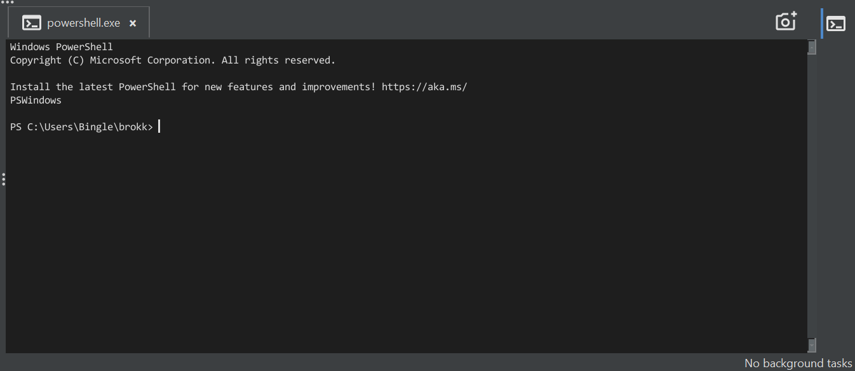Click the terminal scrollbar up arrow
855x371 pixels.
(x=811, y=47)
